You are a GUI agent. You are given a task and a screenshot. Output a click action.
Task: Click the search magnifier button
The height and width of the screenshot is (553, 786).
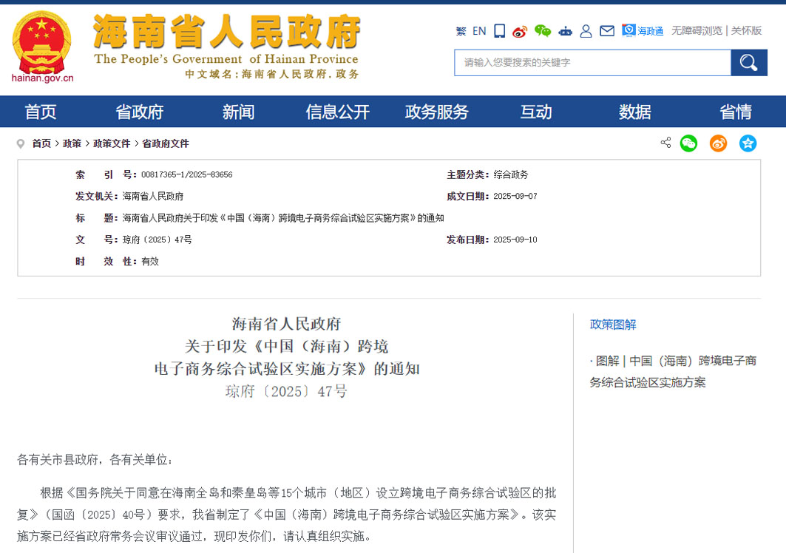tap(748, 62)
